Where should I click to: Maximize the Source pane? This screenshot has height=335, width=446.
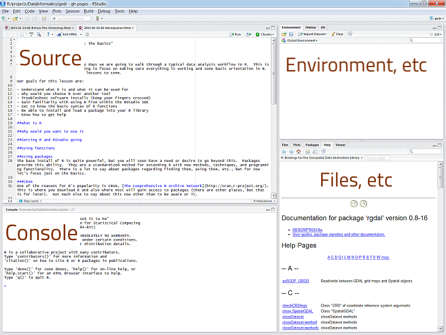coord(273,28)
